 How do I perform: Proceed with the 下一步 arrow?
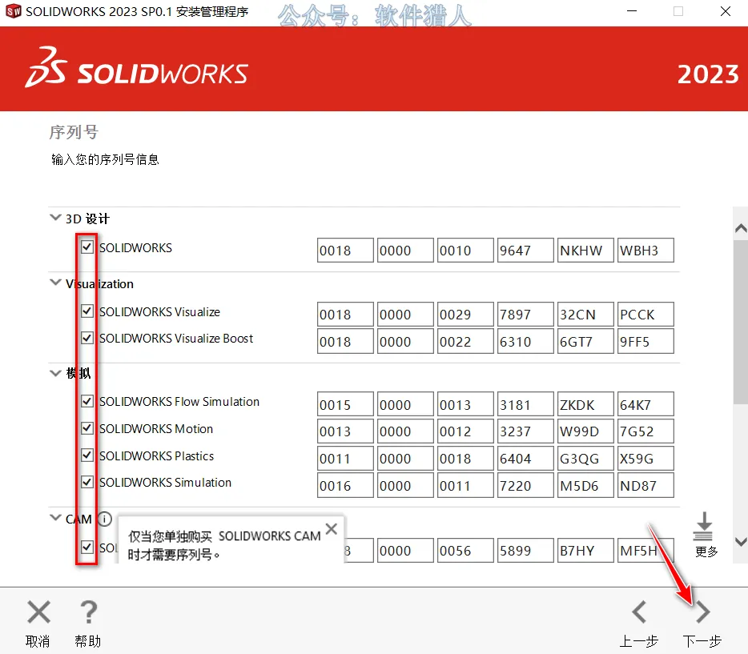tap(702, 612)
